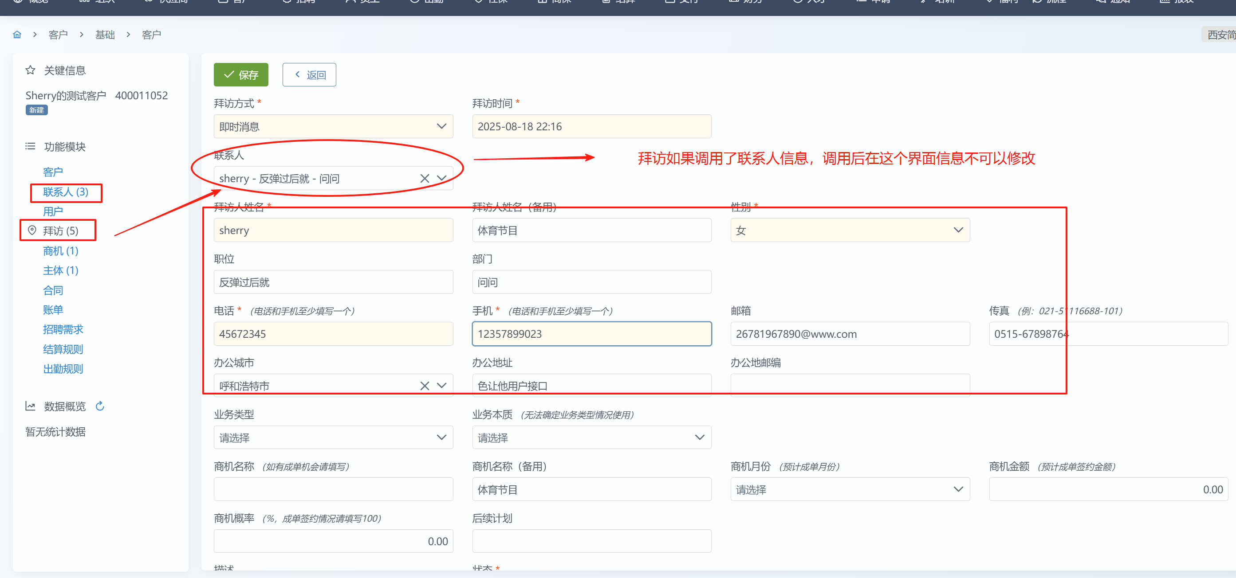
Task: Expand the 商机月份 dropdown
Action: click(849, 489)
